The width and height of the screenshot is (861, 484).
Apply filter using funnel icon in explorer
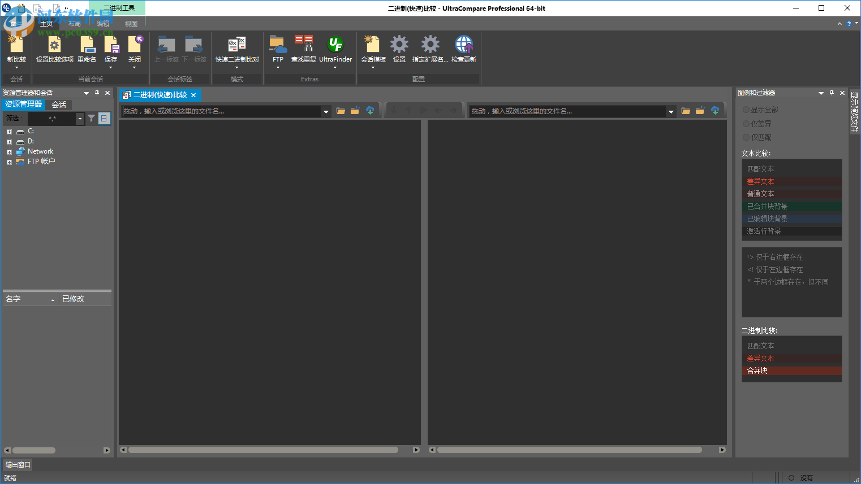tap(91, 118)
